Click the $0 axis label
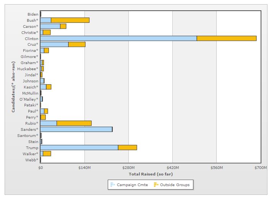Screen dimensions: 274x201 pyautogui.click(x=41, y=168)
